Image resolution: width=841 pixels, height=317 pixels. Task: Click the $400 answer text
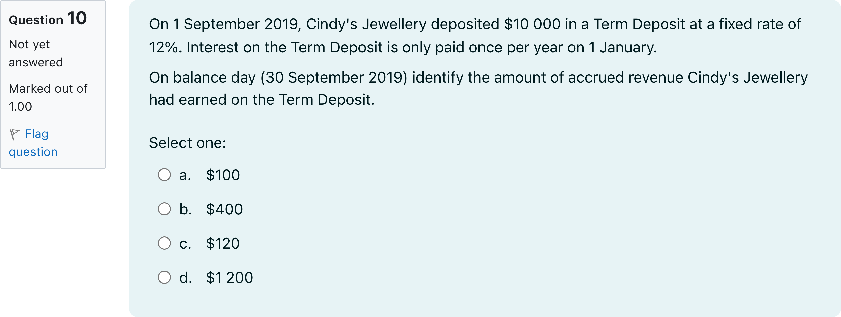pyautogui.click(x=224, y=209)
